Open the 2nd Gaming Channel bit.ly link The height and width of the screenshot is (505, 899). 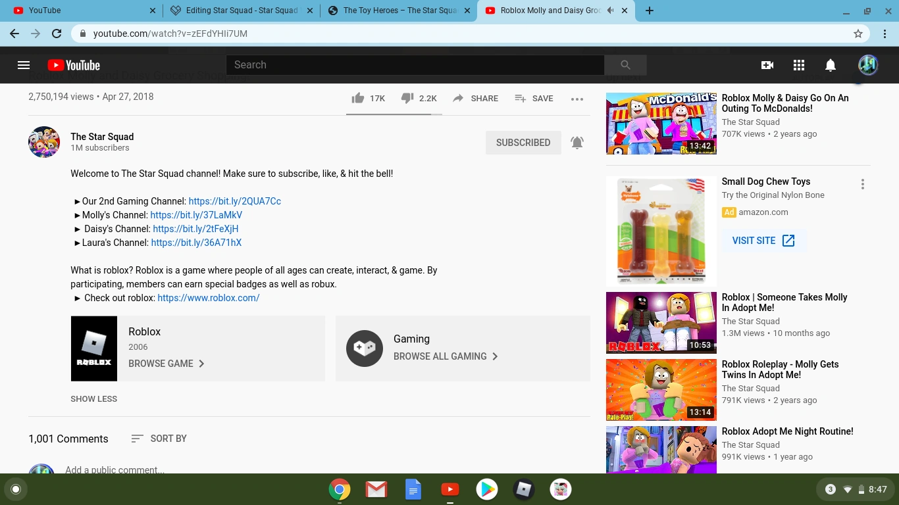click(x=235, y=201)
